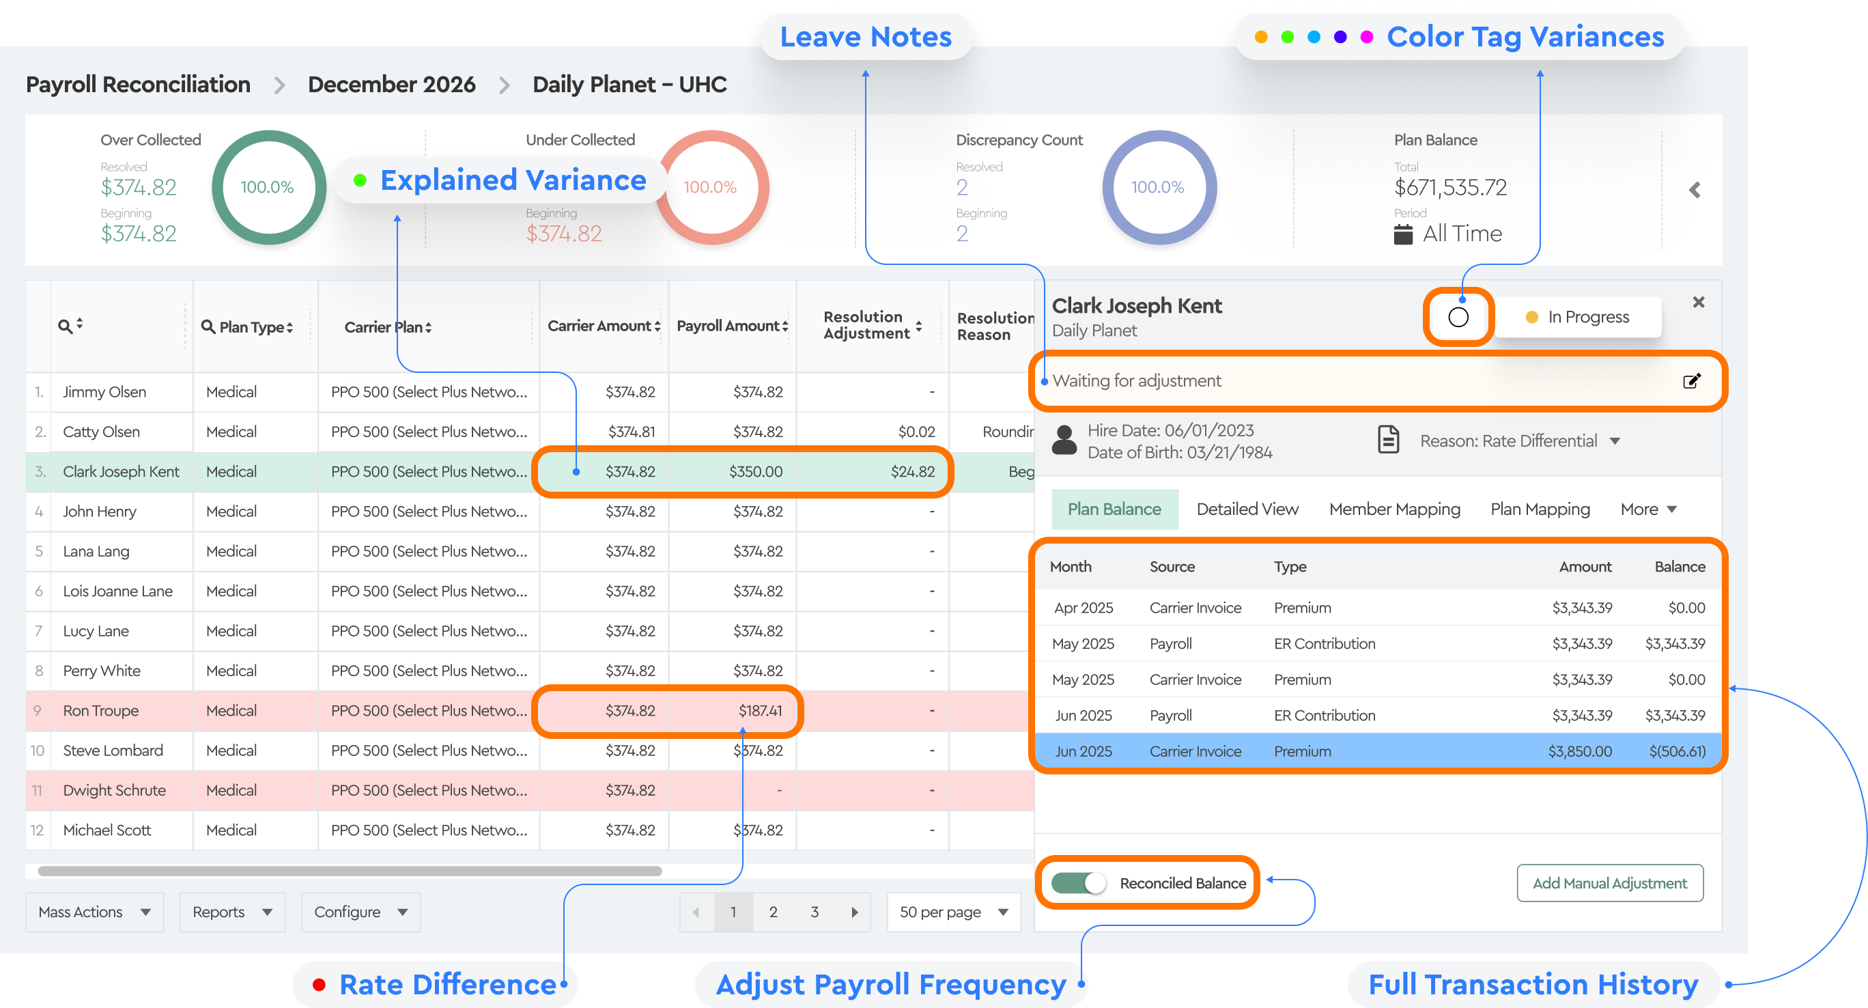Click the In Progress status button
The image size is (1868, 1008).
tap(1578, 317)
